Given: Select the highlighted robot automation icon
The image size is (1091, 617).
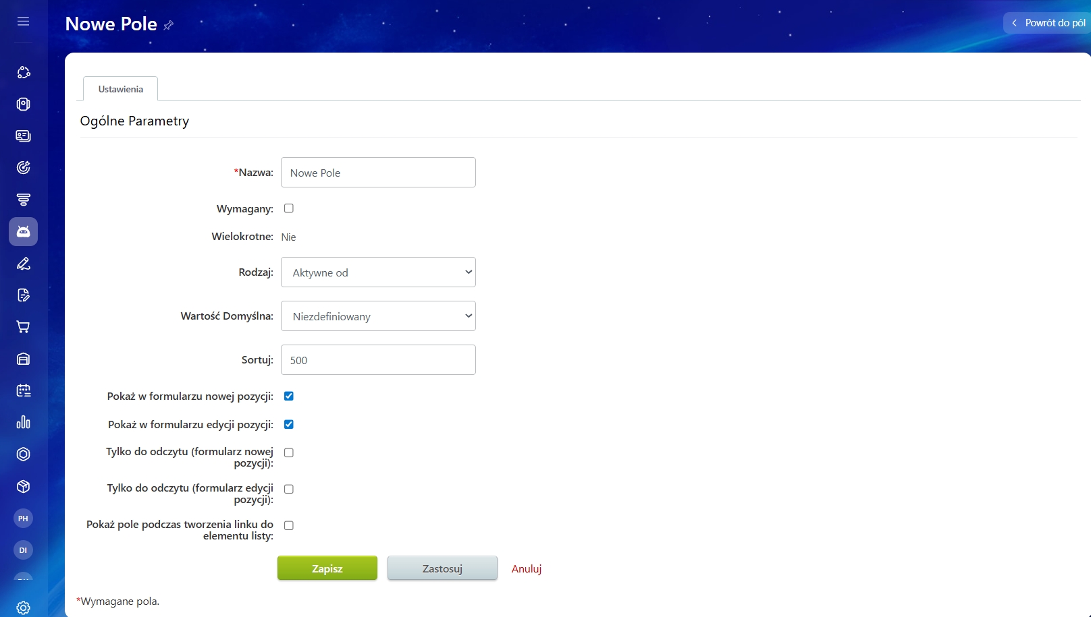Looking at the screenshot, I should [23, 231].
